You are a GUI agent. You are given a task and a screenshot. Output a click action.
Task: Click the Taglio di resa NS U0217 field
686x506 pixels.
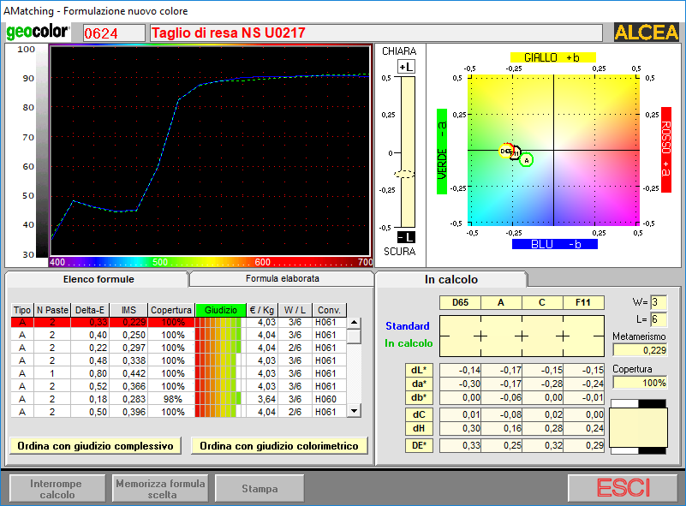(376, 33)
